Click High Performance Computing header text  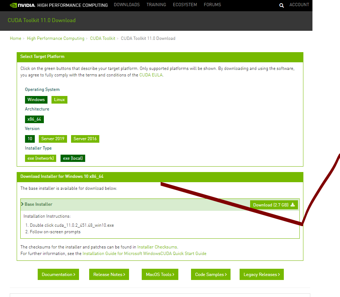coord(72,5)
